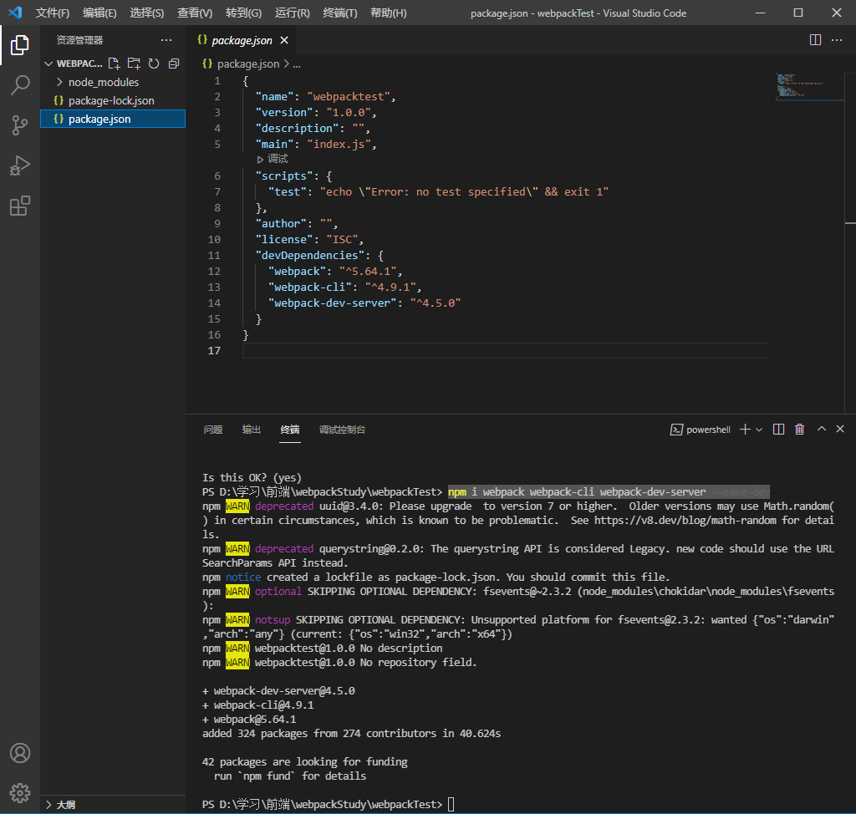Screen dimensions: 856x814
Task: Click the https://v8.dev/blog/math-random link in terminal
Action: point(685,521)
